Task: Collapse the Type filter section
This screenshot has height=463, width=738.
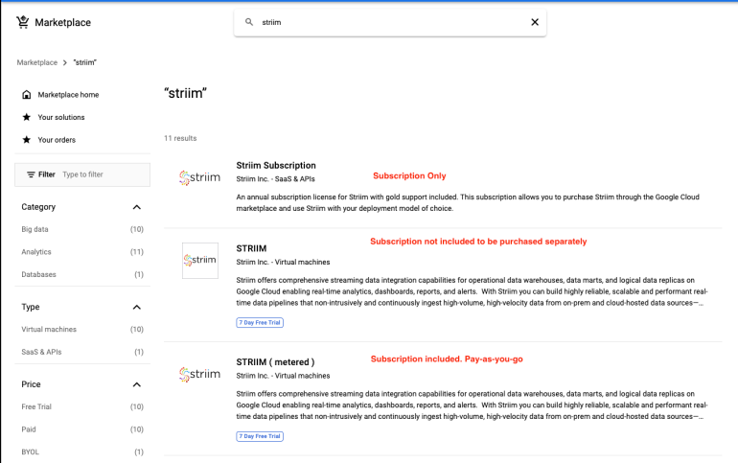Action: 136,308
